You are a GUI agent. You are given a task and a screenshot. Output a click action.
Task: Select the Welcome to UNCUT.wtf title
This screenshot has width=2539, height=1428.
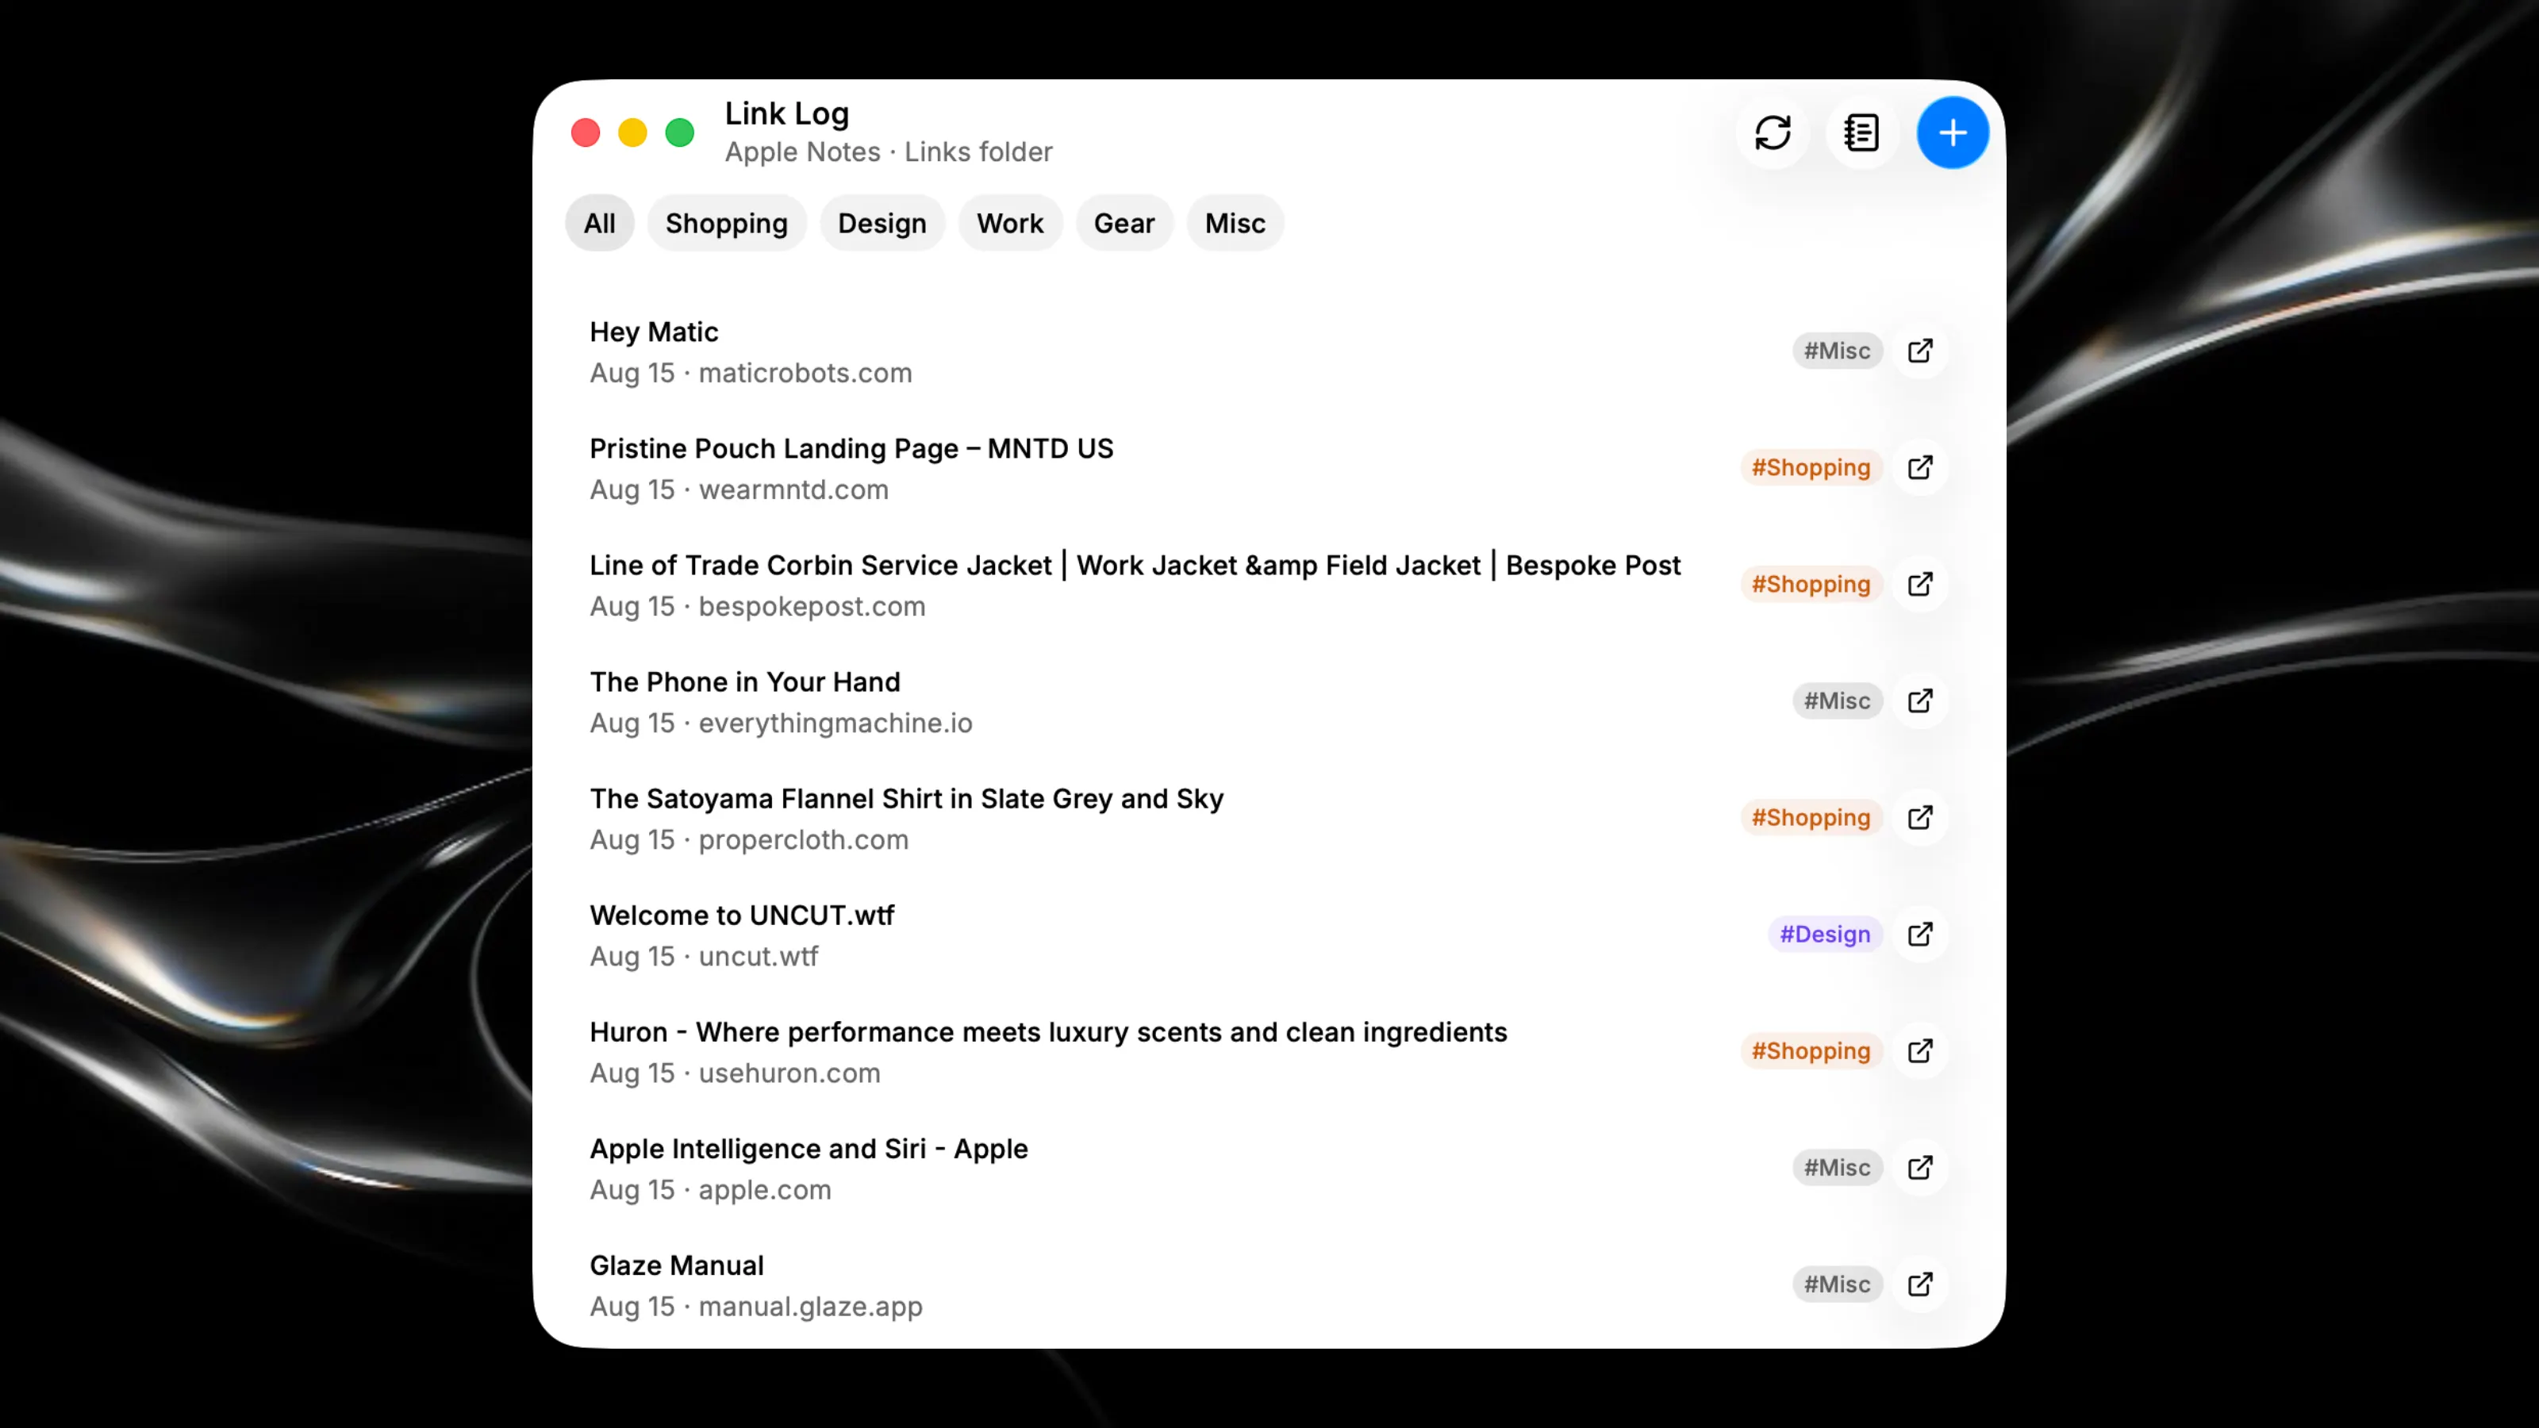[742, 916]
